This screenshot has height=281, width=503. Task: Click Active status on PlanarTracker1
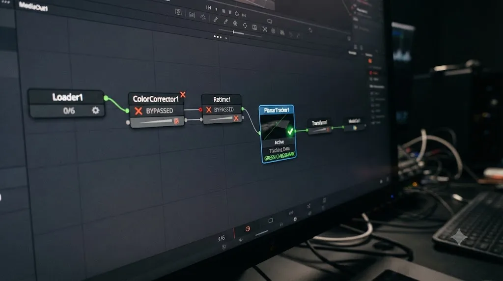point(279,142)
